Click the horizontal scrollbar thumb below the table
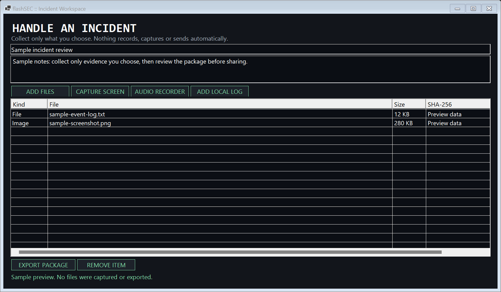The image size is (501, 292). (x=230, y=252)
